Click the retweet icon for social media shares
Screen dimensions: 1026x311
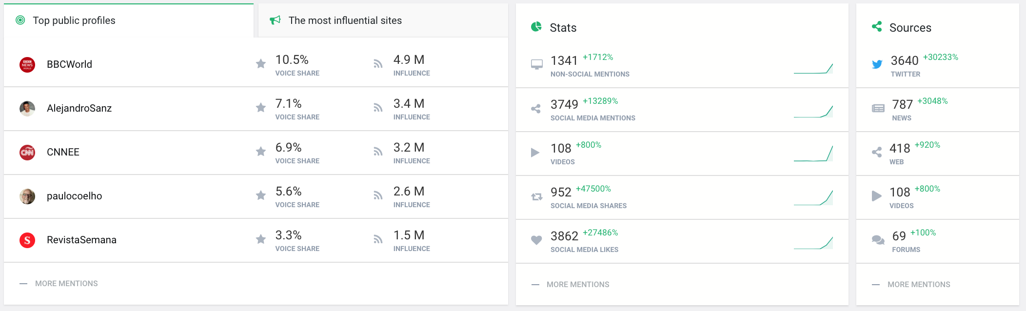536,196
